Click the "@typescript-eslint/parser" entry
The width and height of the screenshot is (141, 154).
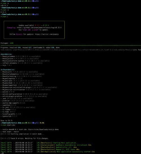point(26,90)
